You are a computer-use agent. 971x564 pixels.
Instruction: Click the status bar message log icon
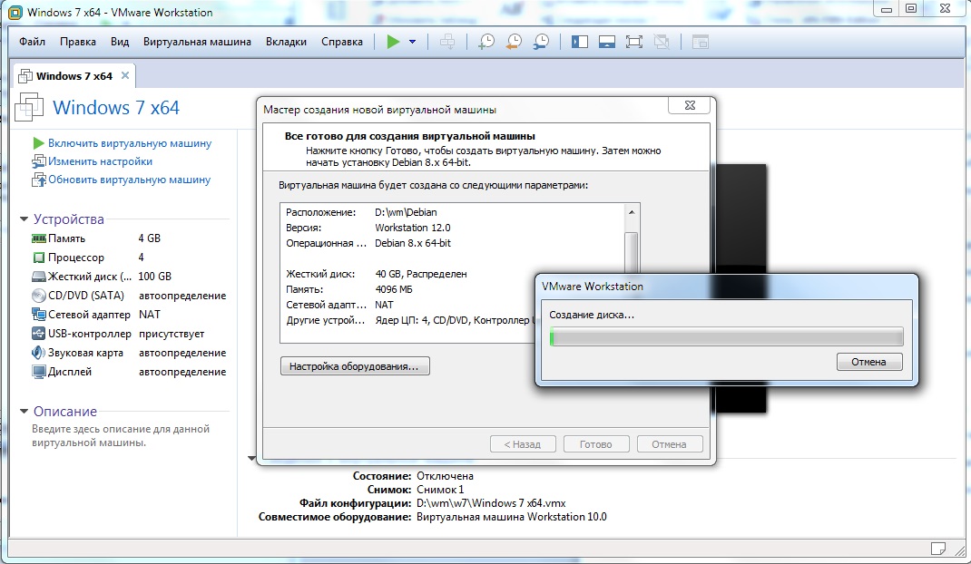point(938,549)
